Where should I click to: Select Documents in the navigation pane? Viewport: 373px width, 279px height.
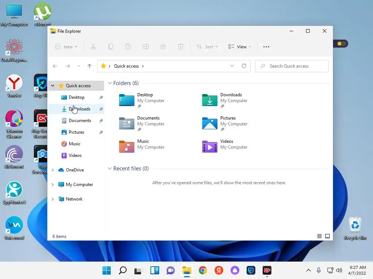(x=76, y=121)
